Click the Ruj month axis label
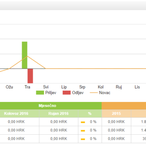The width and height of the screenshot is (146, 146). point(119,87)
